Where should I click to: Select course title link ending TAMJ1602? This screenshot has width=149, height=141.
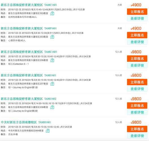[x=29, y=99]
